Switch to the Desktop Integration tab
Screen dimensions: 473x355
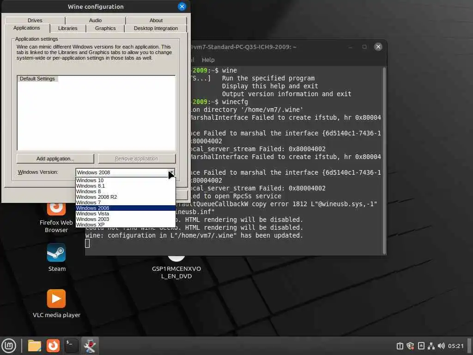(156, 28)
